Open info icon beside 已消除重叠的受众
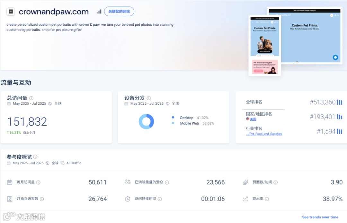Viewport: 347px width, 223px height. (167, 182)
